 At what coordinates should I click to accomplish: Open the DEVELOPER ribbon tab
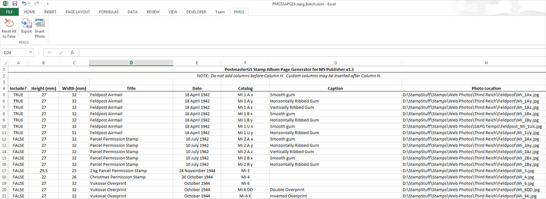coord(196,12)
